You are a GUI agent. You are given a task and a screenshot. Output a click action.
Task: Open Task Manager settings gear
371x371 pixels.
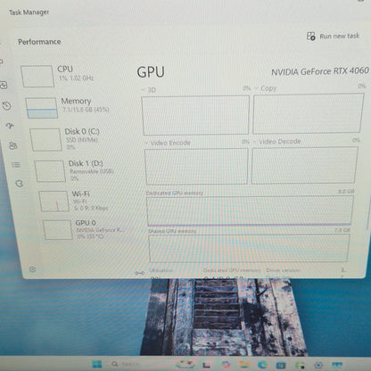click(32, 269)
